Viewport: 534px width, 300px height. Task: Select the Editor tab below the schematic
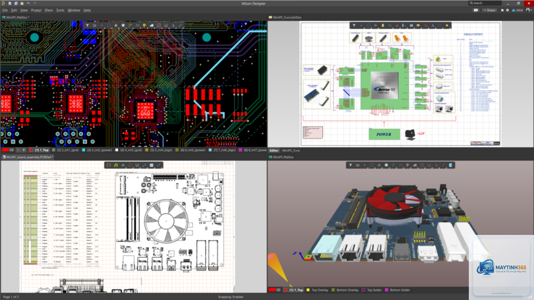[274, 151]
